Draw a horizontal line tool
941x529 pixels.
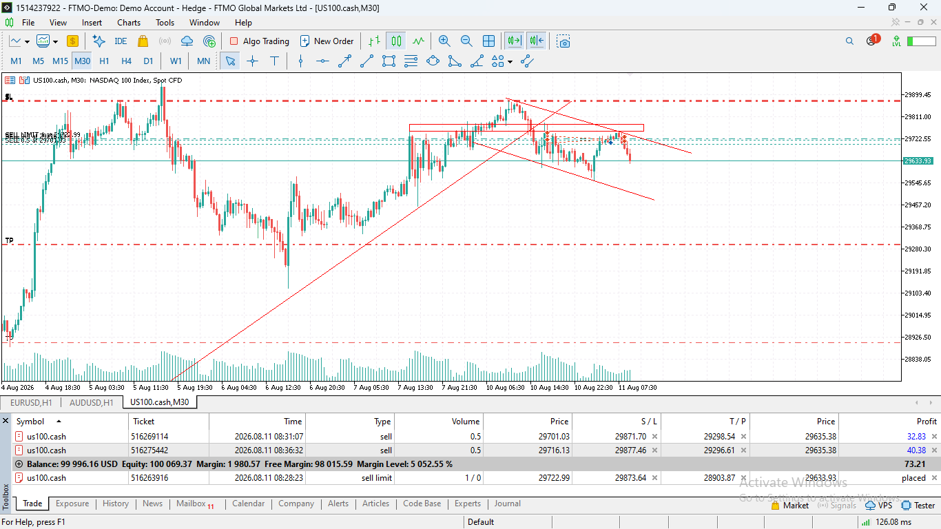tap(322, 61)
